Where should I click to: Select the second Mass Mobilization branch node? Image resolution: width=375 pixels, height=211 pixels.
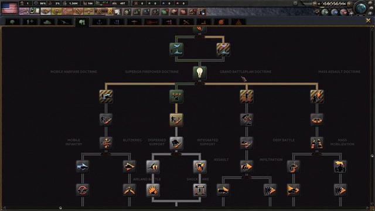[x=340, y=190]
